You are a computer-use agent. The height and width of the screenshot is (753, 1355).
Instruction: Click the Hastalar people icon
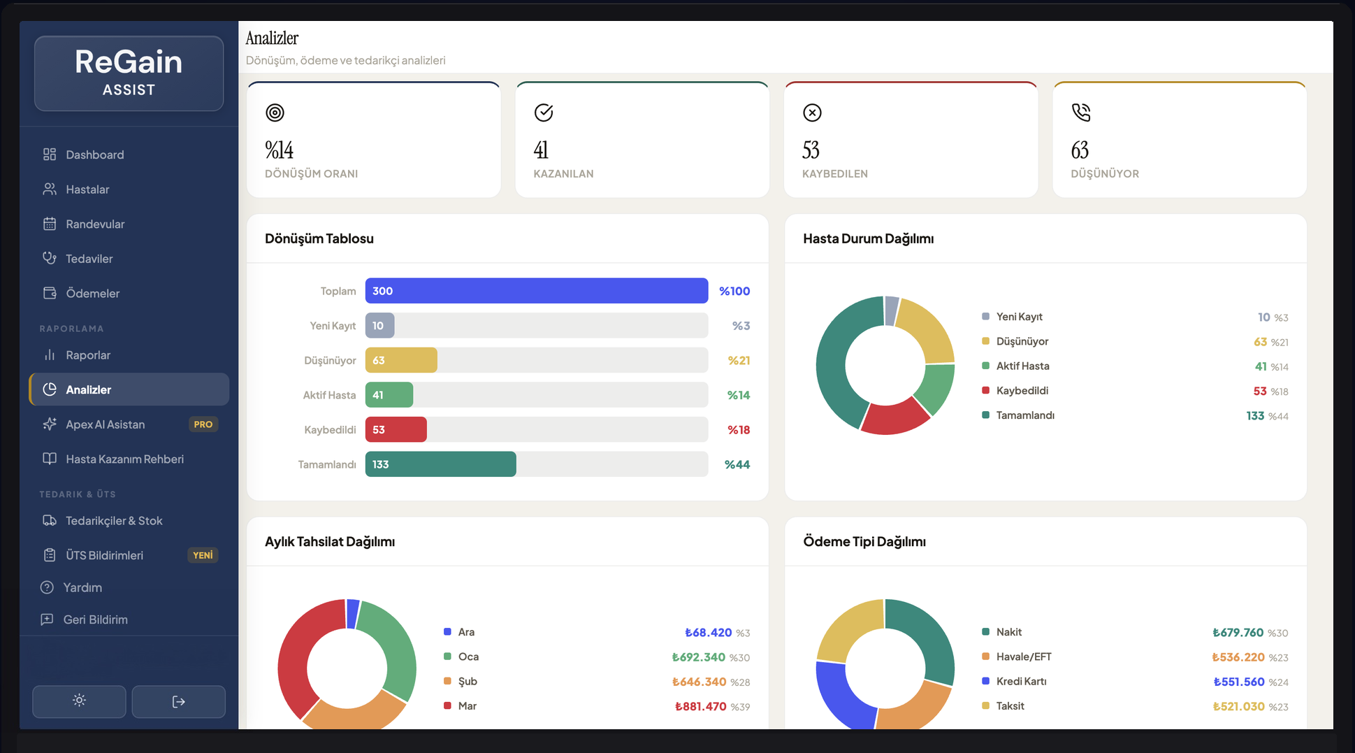[50, 189]
